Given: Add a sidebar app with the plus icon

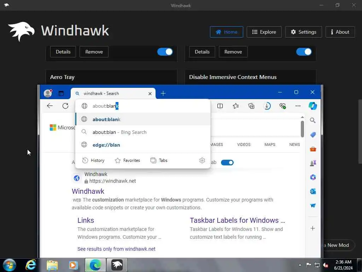Looking at the screenshot, I should point(313,228).
